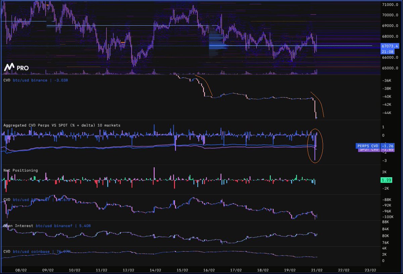Click the 12/02 date on time axis
This screenshot has width=403, height=274.
[128, 270]
